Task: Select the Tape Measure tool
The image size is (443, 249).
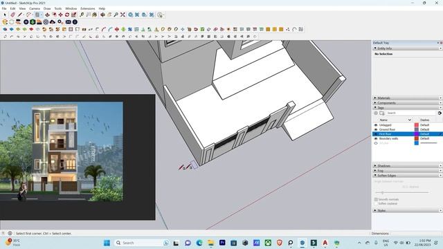Action: click(82, 15)
